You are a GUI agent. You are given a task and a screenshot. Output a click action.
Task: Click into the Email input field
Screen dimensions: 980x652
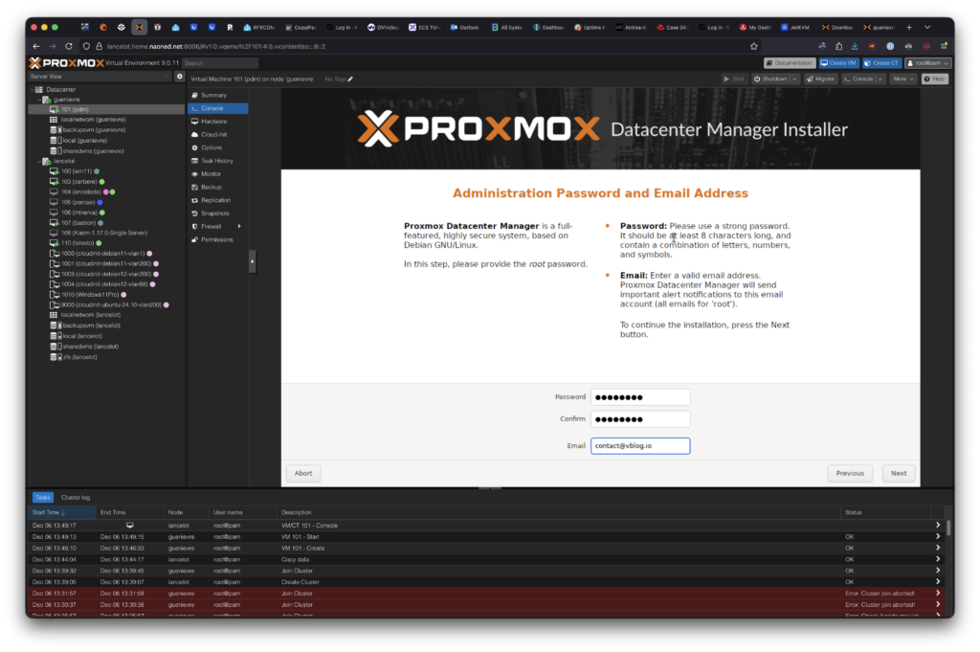[x=640, y=446]
